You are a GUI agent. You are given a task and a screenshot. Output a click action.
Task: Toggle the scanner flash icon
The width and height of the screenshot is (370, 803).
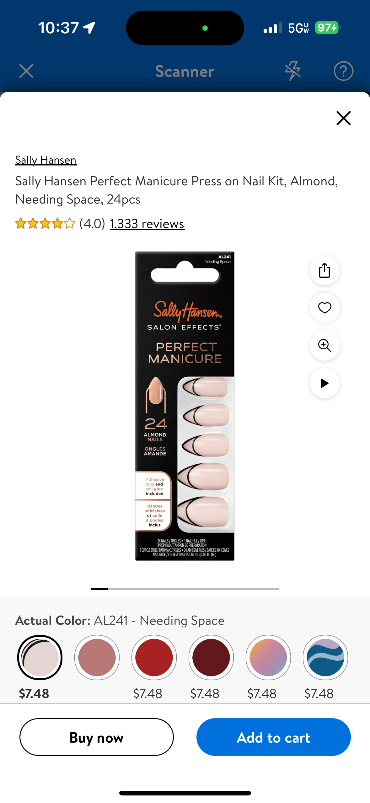pyautogui.click(x=293, y=71)
